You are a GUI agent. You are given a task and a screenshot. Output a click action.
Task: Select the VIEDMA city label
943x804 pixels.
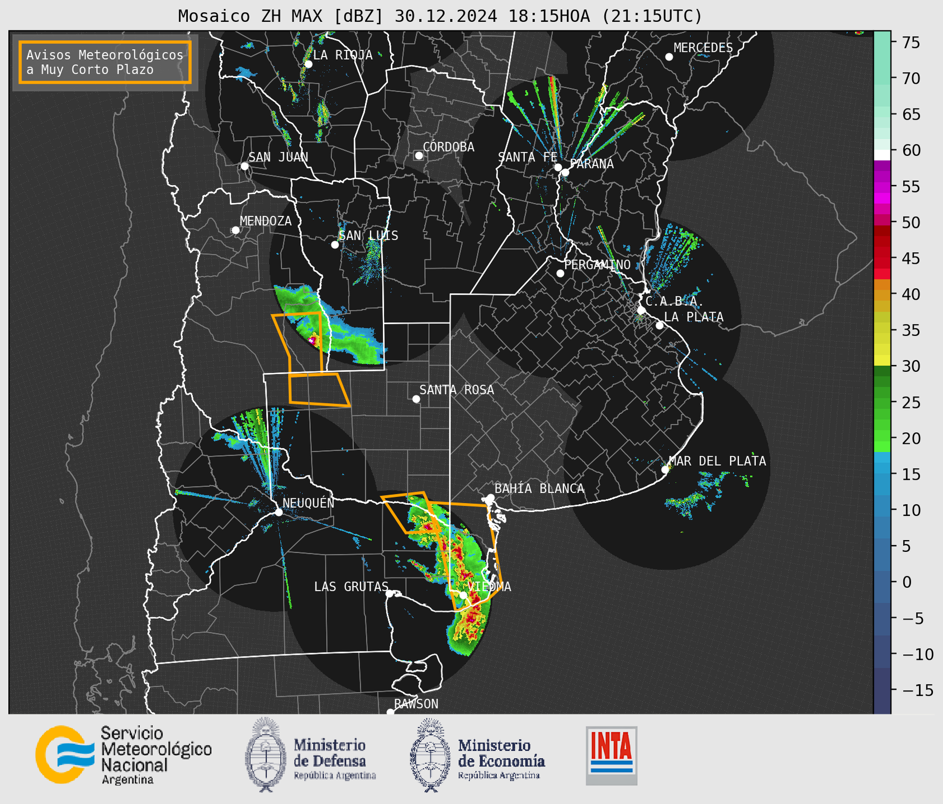click(x=489, y=587)
